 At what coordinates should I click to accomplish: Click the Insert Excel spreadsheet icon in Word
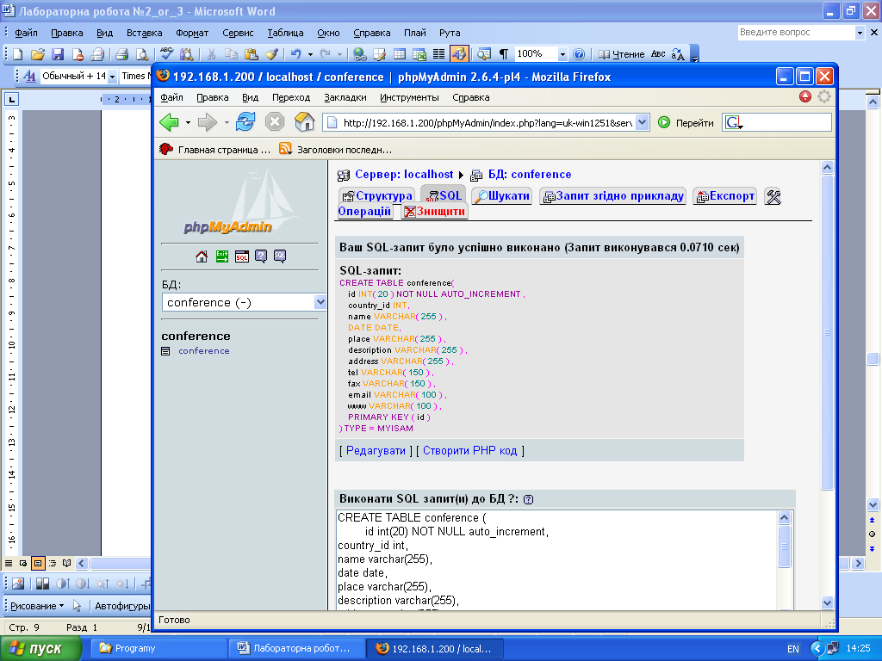pos(419,54)
